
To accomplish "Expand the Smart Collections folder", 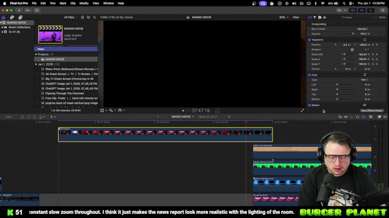I will click(x=2, y=27).
